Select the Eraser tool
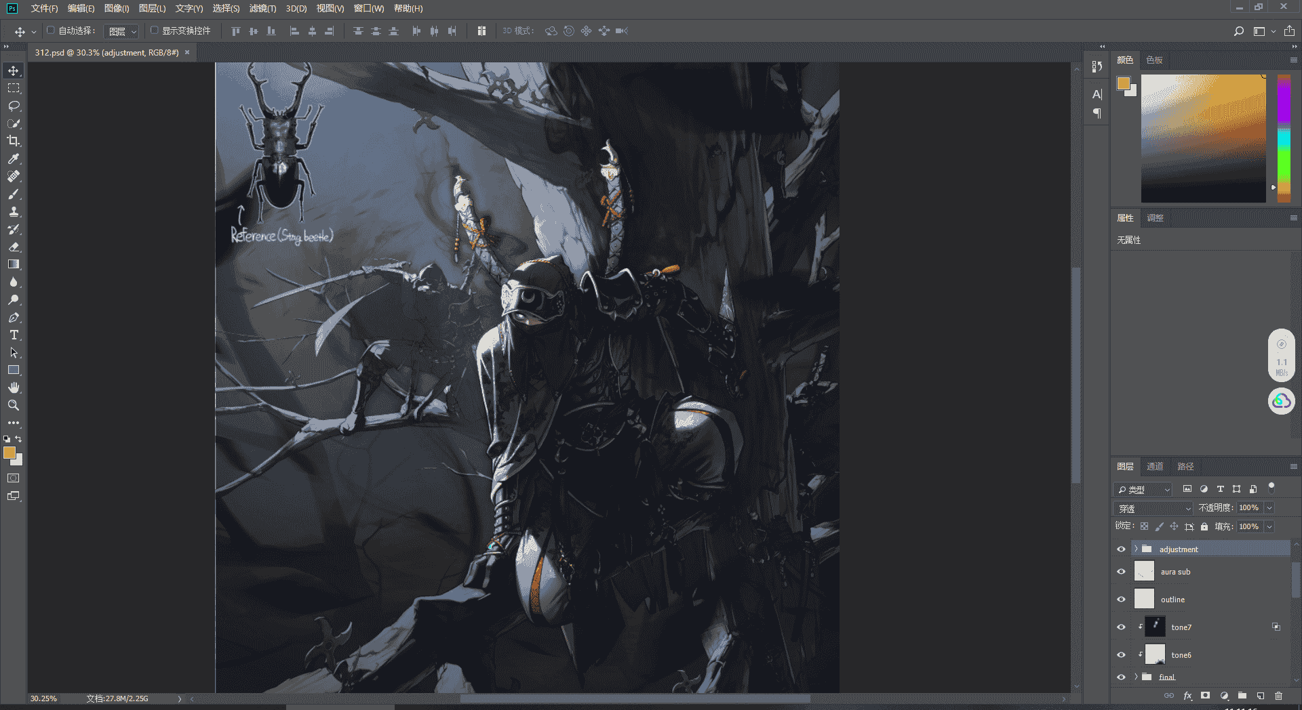This screenshot has width=1302, height=710. pyautogui.click(x=14, y=247)
